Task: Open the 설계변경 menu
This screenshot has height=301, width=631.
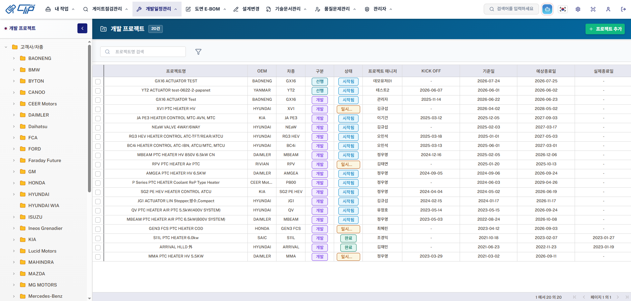Action: click(x=246, y=9)
